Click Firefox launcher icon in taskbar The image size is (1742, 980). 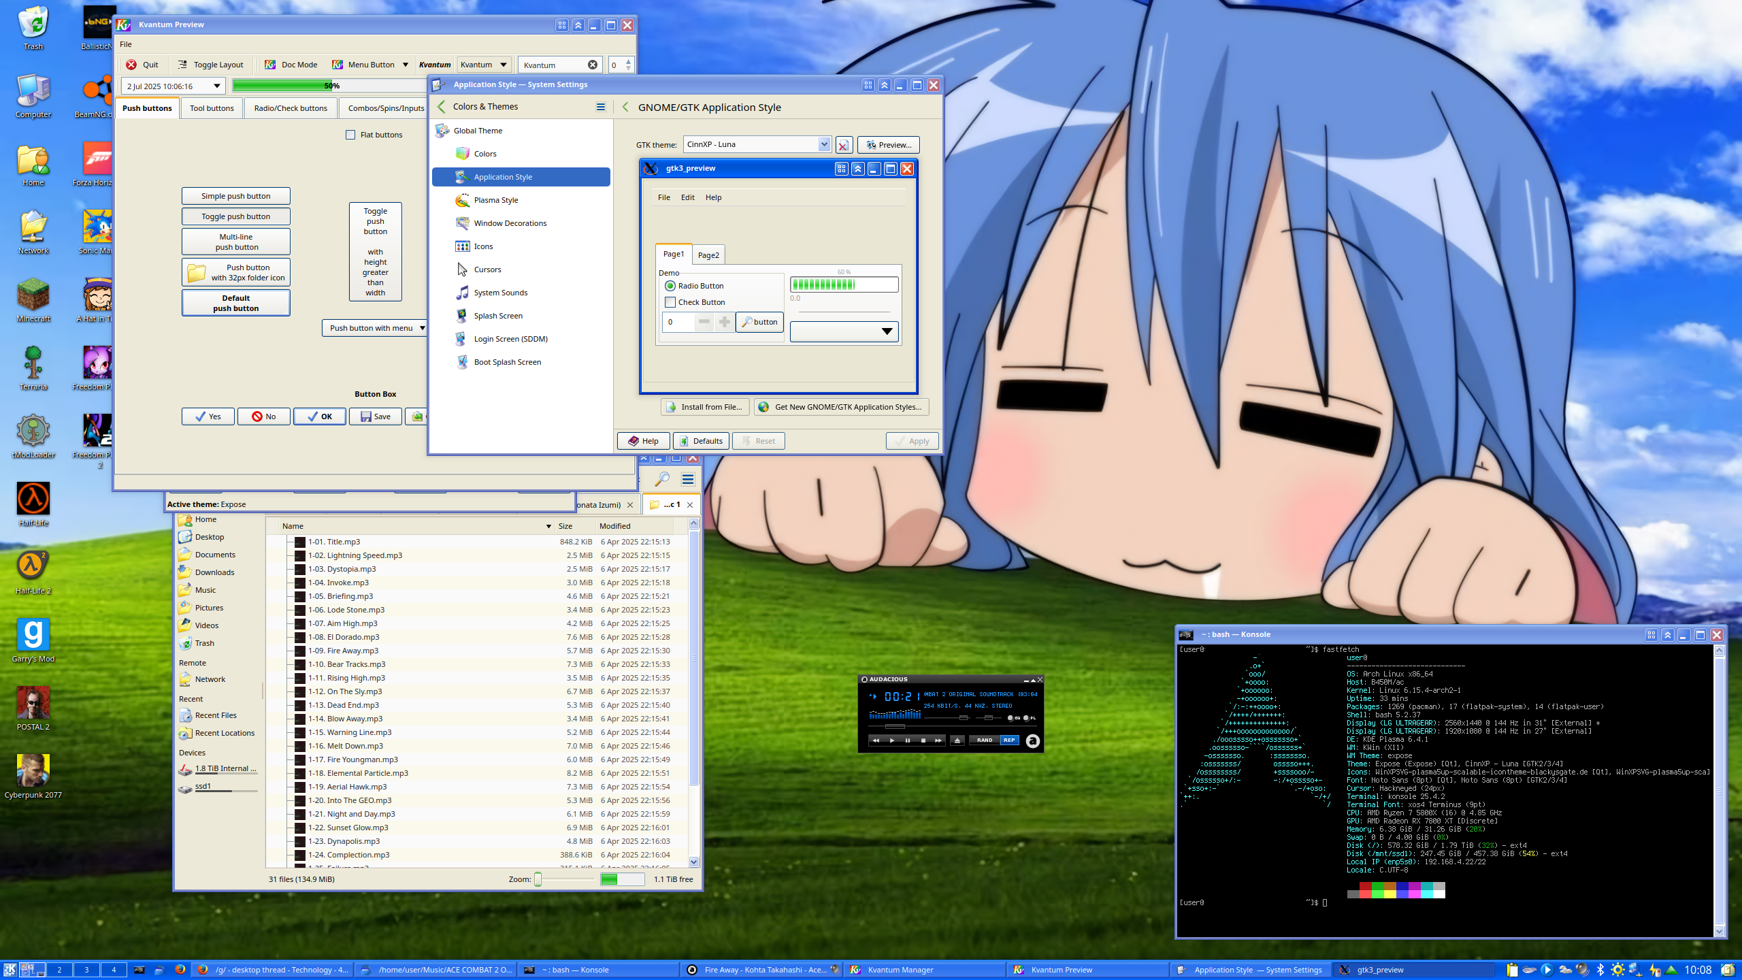point(180,970)
